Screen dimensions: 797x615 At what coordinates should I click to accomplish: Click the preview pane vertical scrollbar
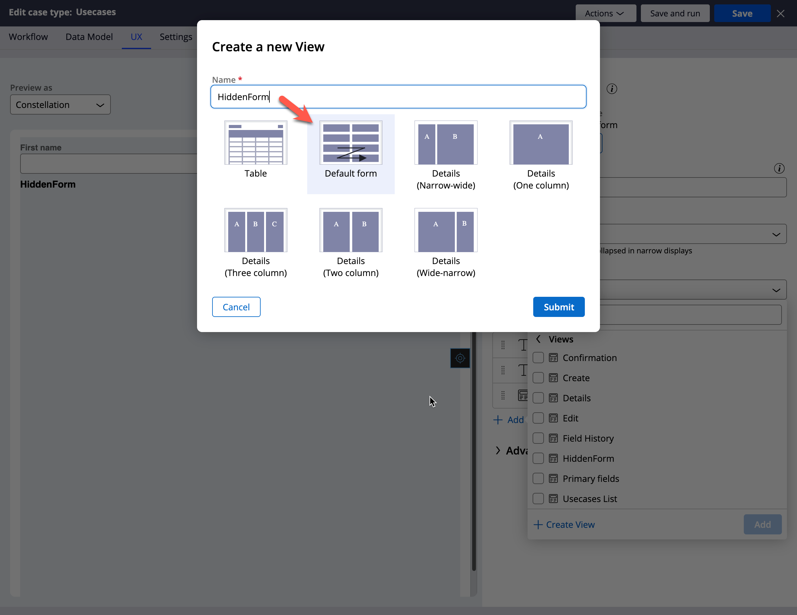tap(474, 451)
